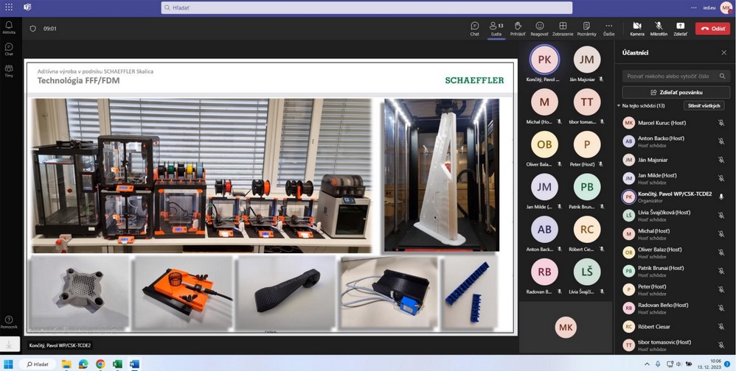Toggle the Kamera on or off
736x371 pixels.
click(x=637, y=28)
